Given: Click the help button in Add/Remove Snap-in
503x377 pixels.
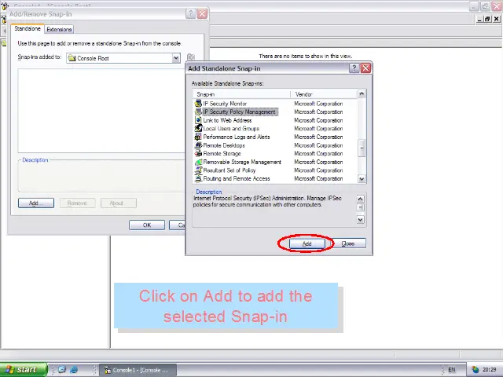Looking at the screenshot, I should pyautogui.click(x=190, y=14).
